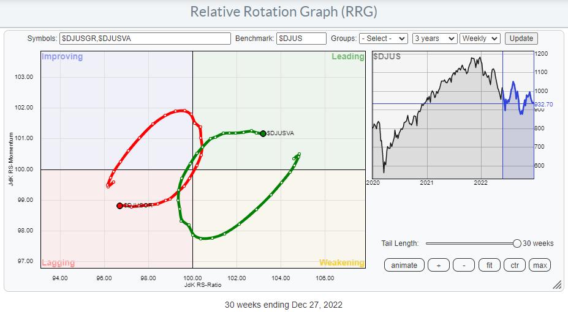Viewport: 568px width, 312px height.
Task: Select the green $DJUSVA head marker
Action: (x=263, y=133)
